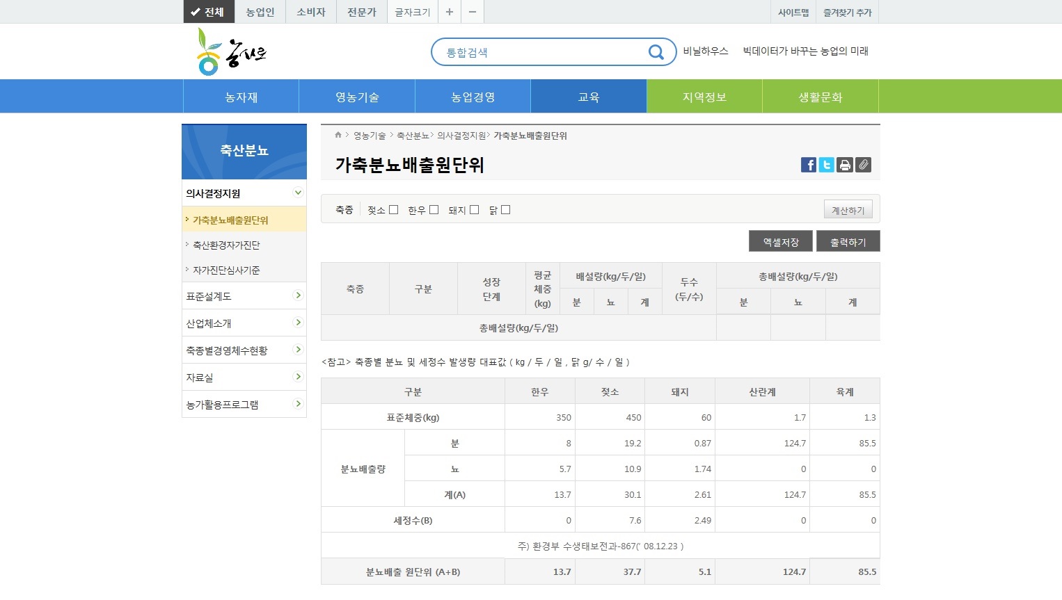This screenshot has width=1062, height=600.
Task: Open the 교육 main menu
Action: (589, 97)
